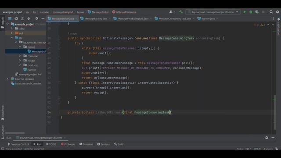Open IDE settings gear in top toolbar
The height and width of the screenshot is (158, 281).
(x=277, y=12)
